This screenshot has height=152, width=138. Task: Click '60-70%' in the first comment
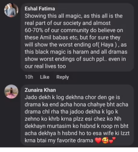pyautogui.click(x=34, y=30)
